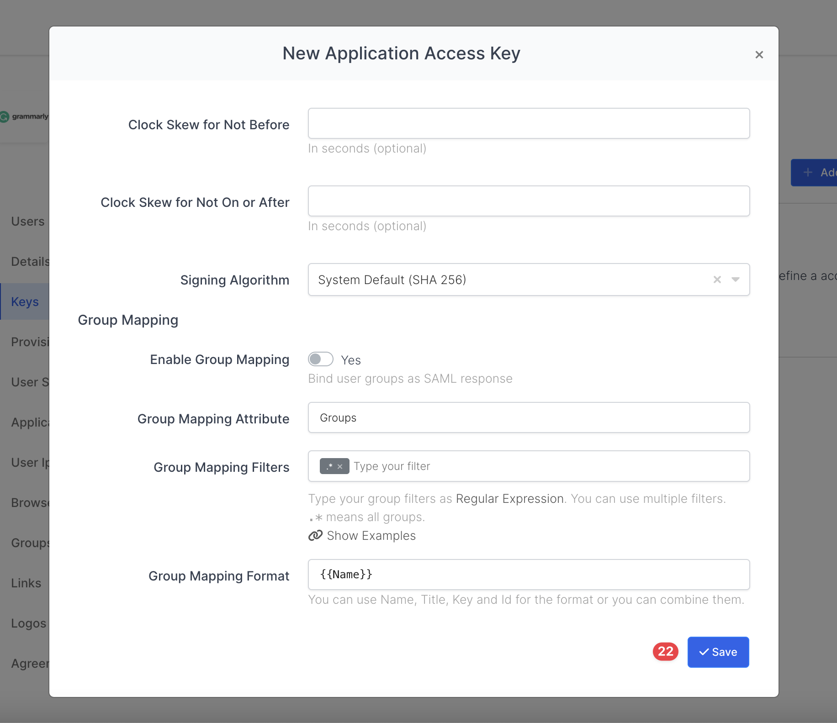This screenshot has width=837, height=723.
Task: Type in the Group Mapping Filters field
Action: point(548,466)
